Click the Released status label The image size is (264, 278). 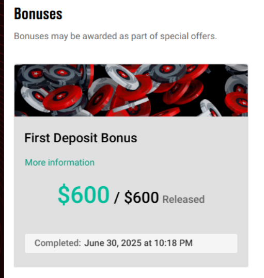[183, 199]
